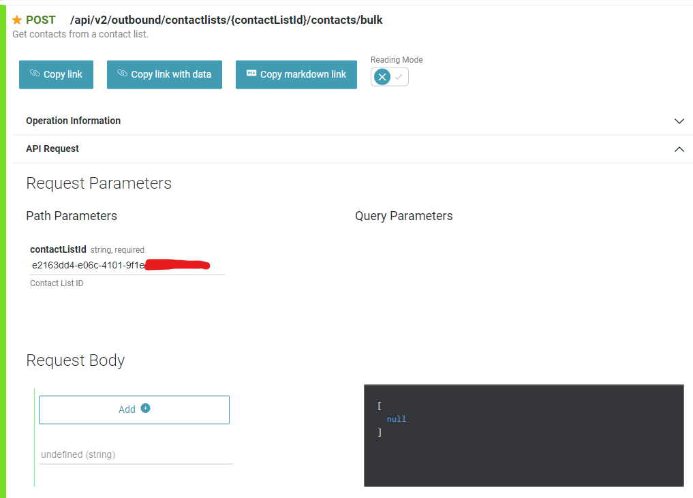Click the orange favorite star icon
The height and width of the screenshot is (498, 693).
tap(17, 20)
